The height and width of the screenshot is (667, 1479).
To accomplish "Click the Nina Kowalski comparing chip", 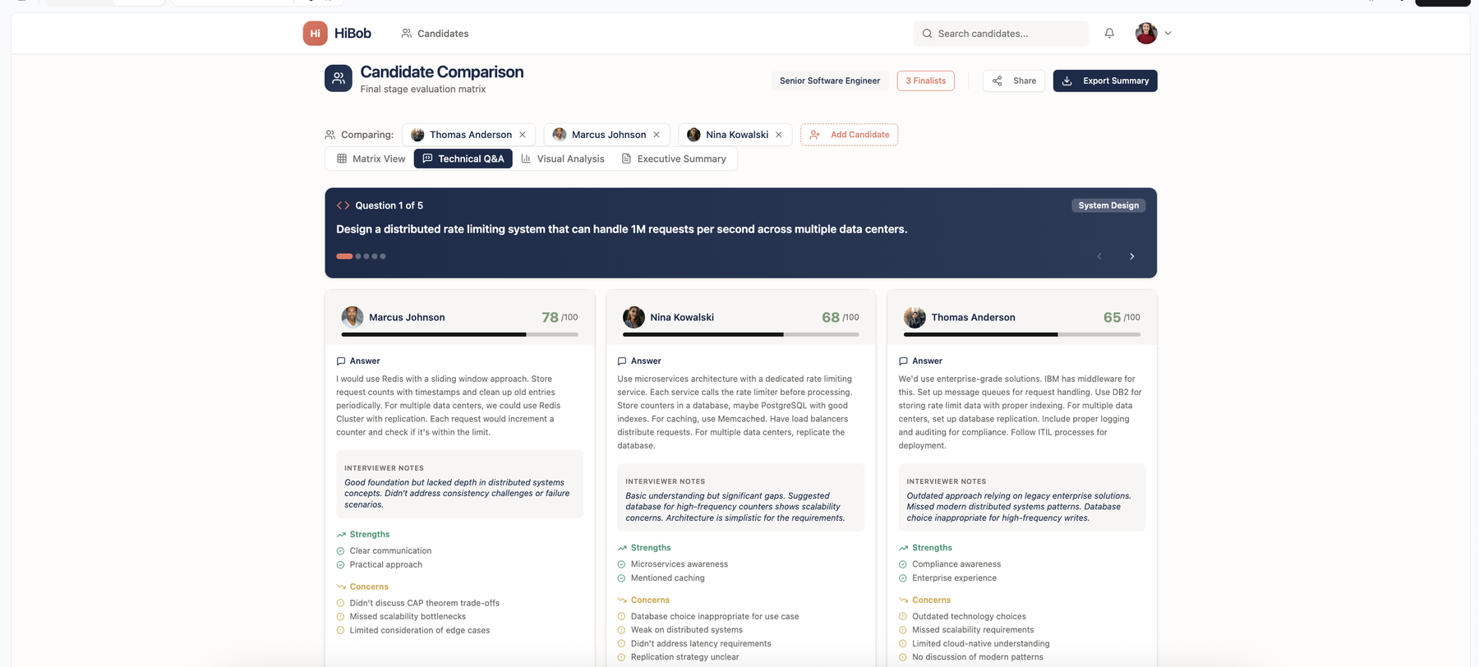I will (x=735, y=135).
